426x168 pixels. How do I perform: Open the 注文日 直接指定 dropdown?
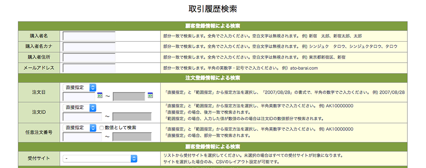79,88
